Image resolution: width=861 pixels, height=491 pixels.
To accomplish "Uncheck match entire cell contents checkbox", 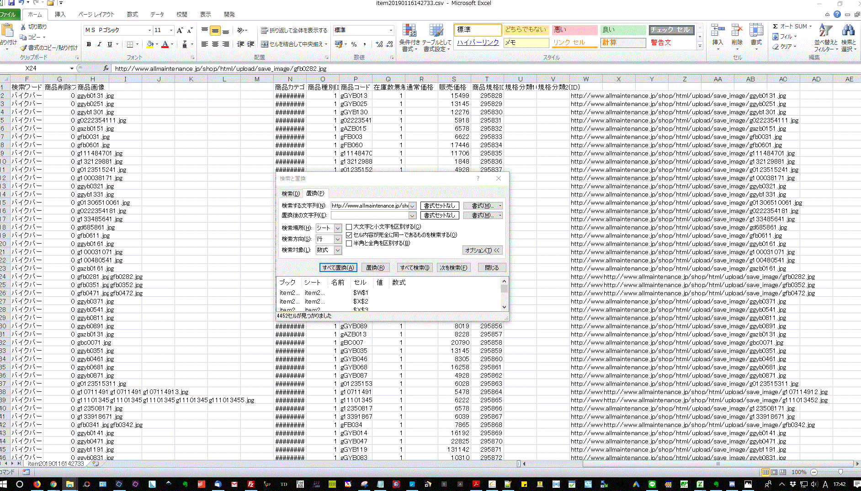I will (x=349, y=235).
